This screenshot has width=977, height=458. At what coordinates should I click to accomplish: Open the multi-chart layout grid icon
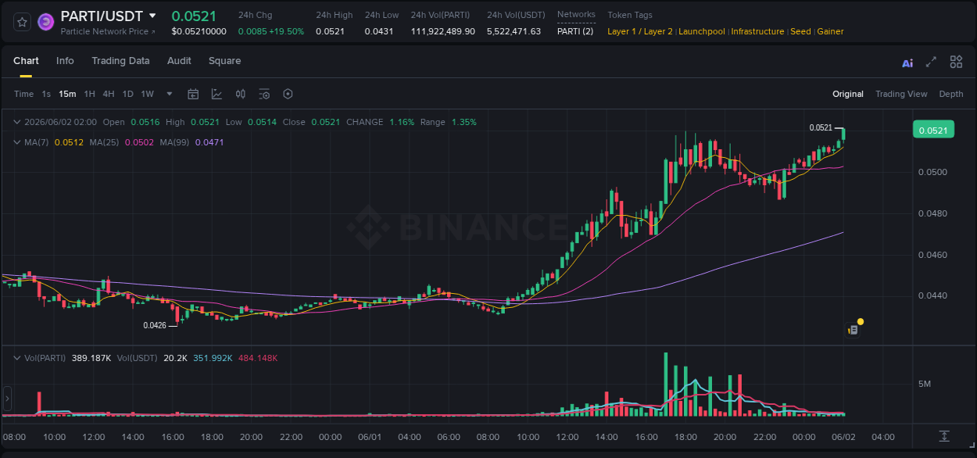point(956,62)
